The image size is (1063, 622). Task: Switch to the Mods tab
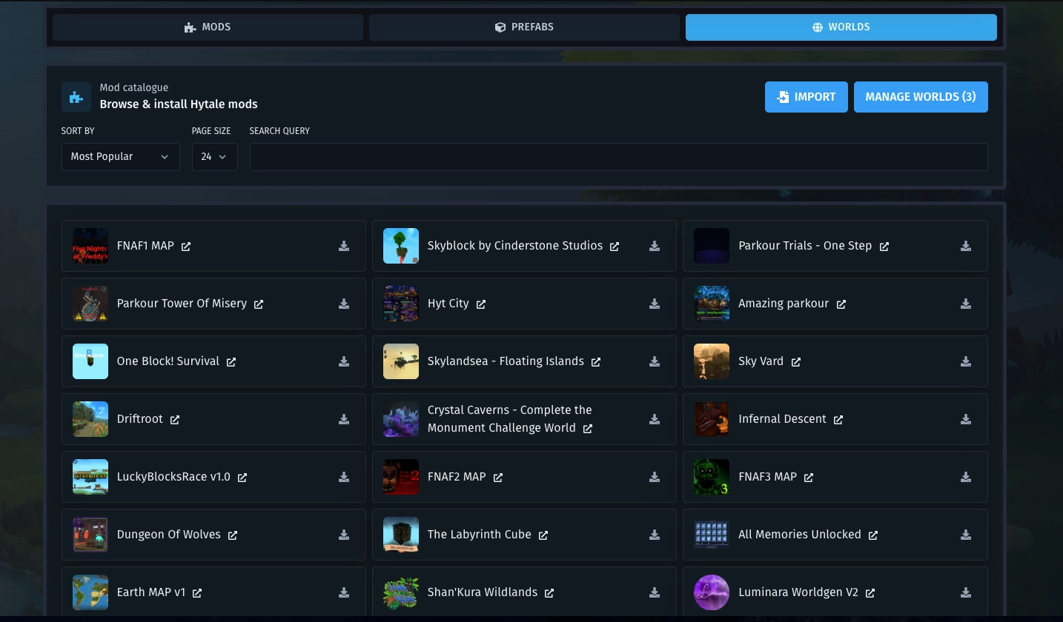[208, 27]
